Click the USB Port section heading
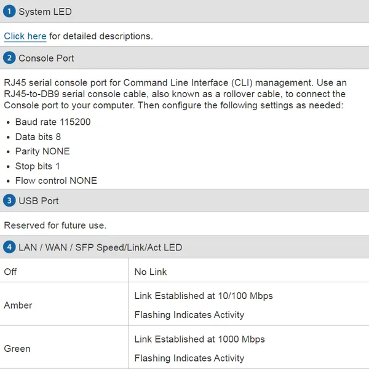The image size is (369, 369). pyautogui.click(x=39, y=200)
